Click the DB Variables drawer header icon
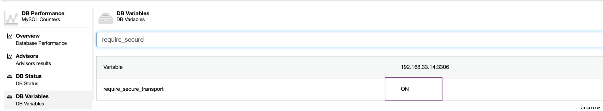The height and width of the screenshot is (111, 603). (x=106, y=18)
